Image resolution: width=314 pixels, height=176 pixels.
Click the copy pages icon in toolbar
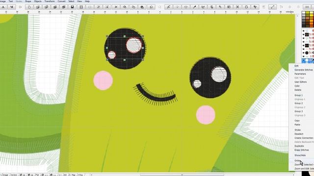tap(133, 7)
